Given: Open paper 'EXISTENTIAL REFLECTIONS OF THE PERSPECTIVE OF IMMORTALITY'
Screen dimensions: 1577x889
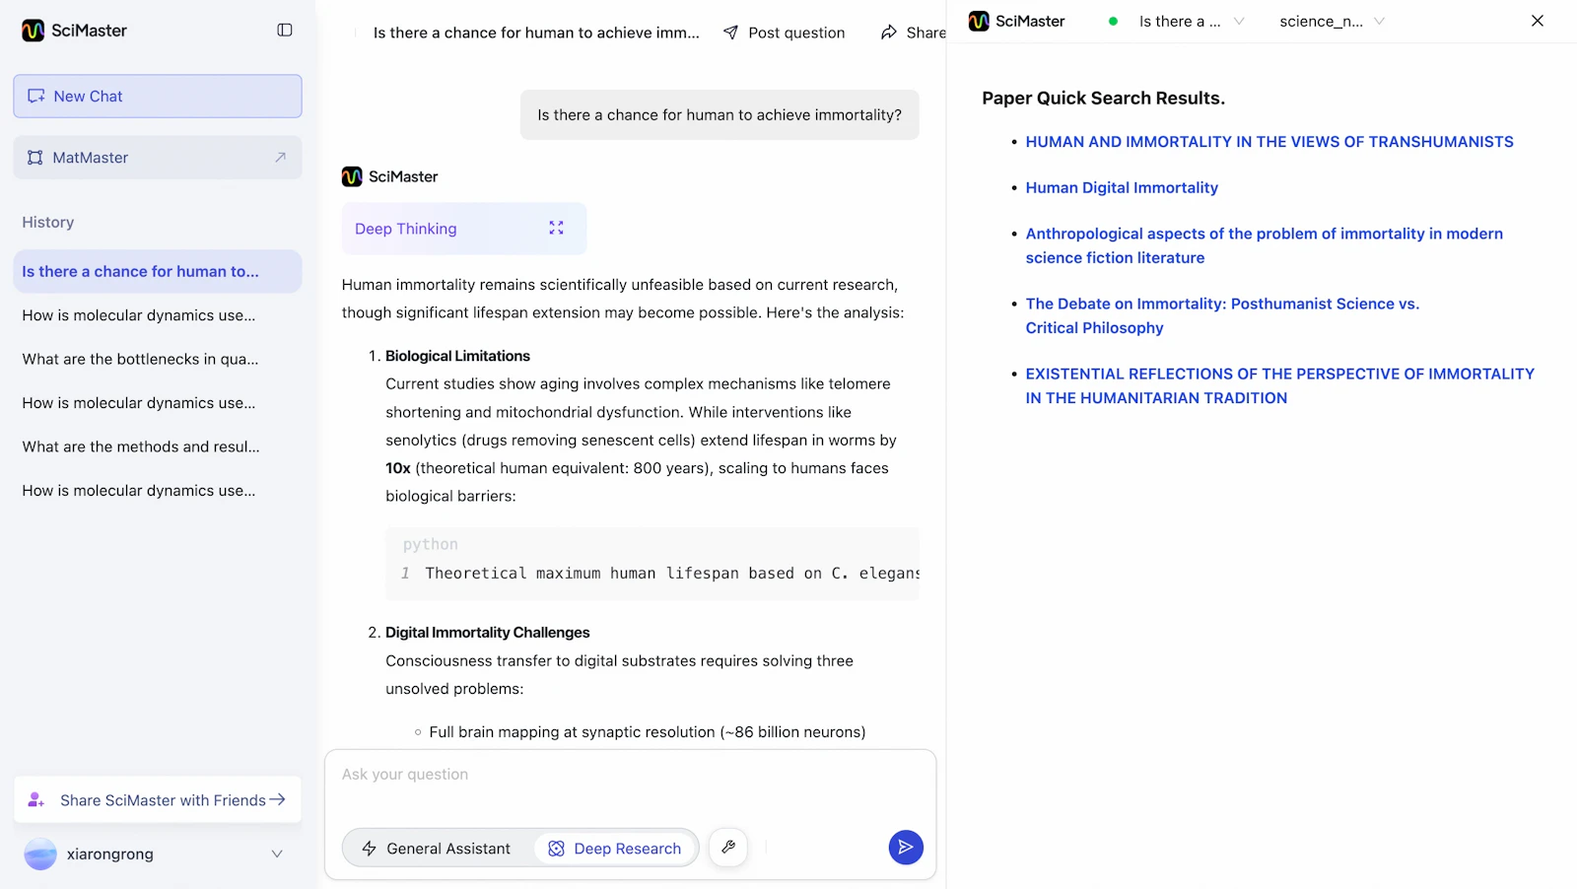Looking at the screenshot, I should (x=1279, y=385).
